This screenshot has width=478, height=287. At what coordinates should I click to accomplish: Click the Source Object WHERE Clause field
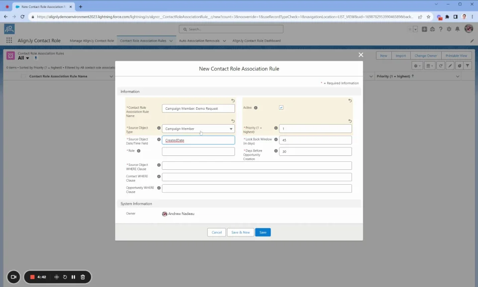(257, 165)
